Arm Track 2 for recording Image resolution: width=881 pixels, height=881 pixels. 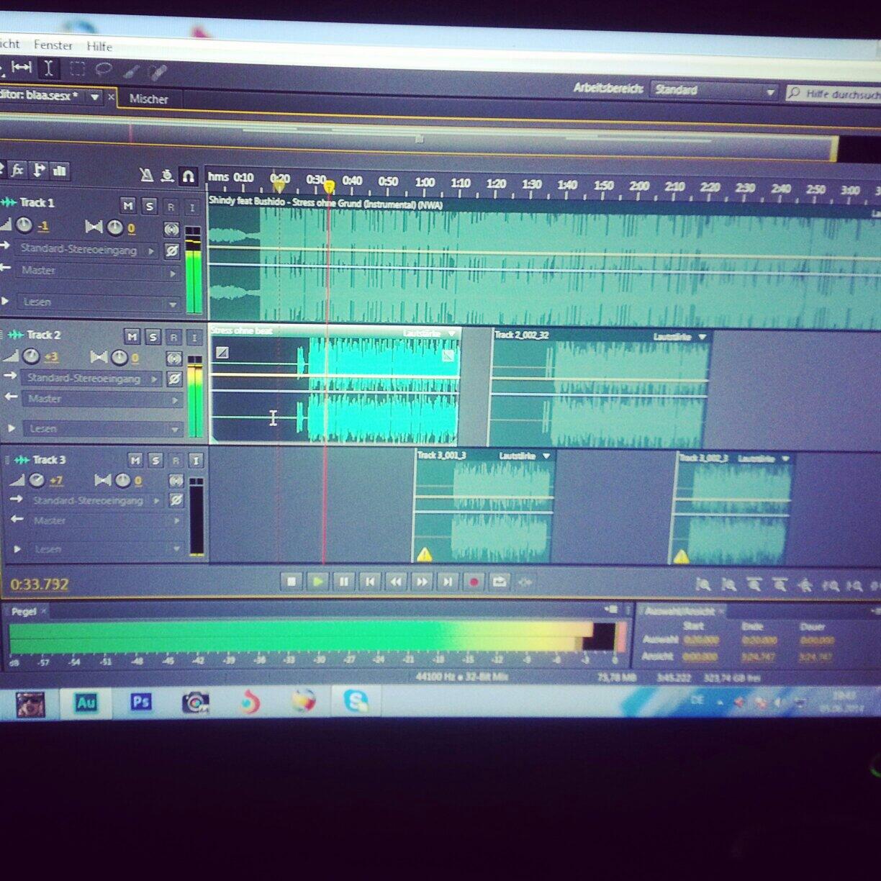pyautogui.click(x=173, y=337)
